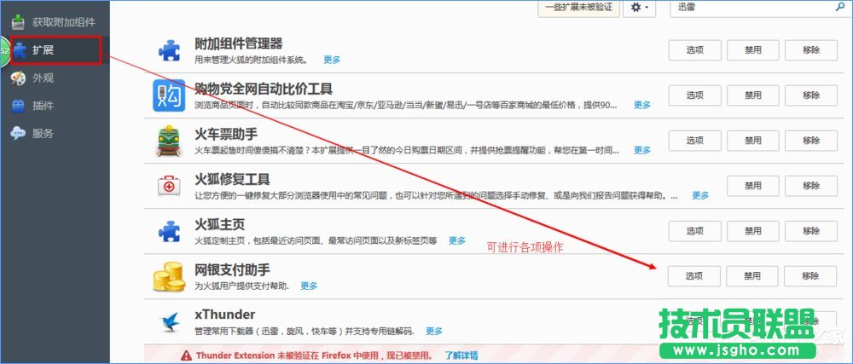Expand 更多 for xThunder description
The height and width of the screenshot is (364, 853).
tap(434, 331)
